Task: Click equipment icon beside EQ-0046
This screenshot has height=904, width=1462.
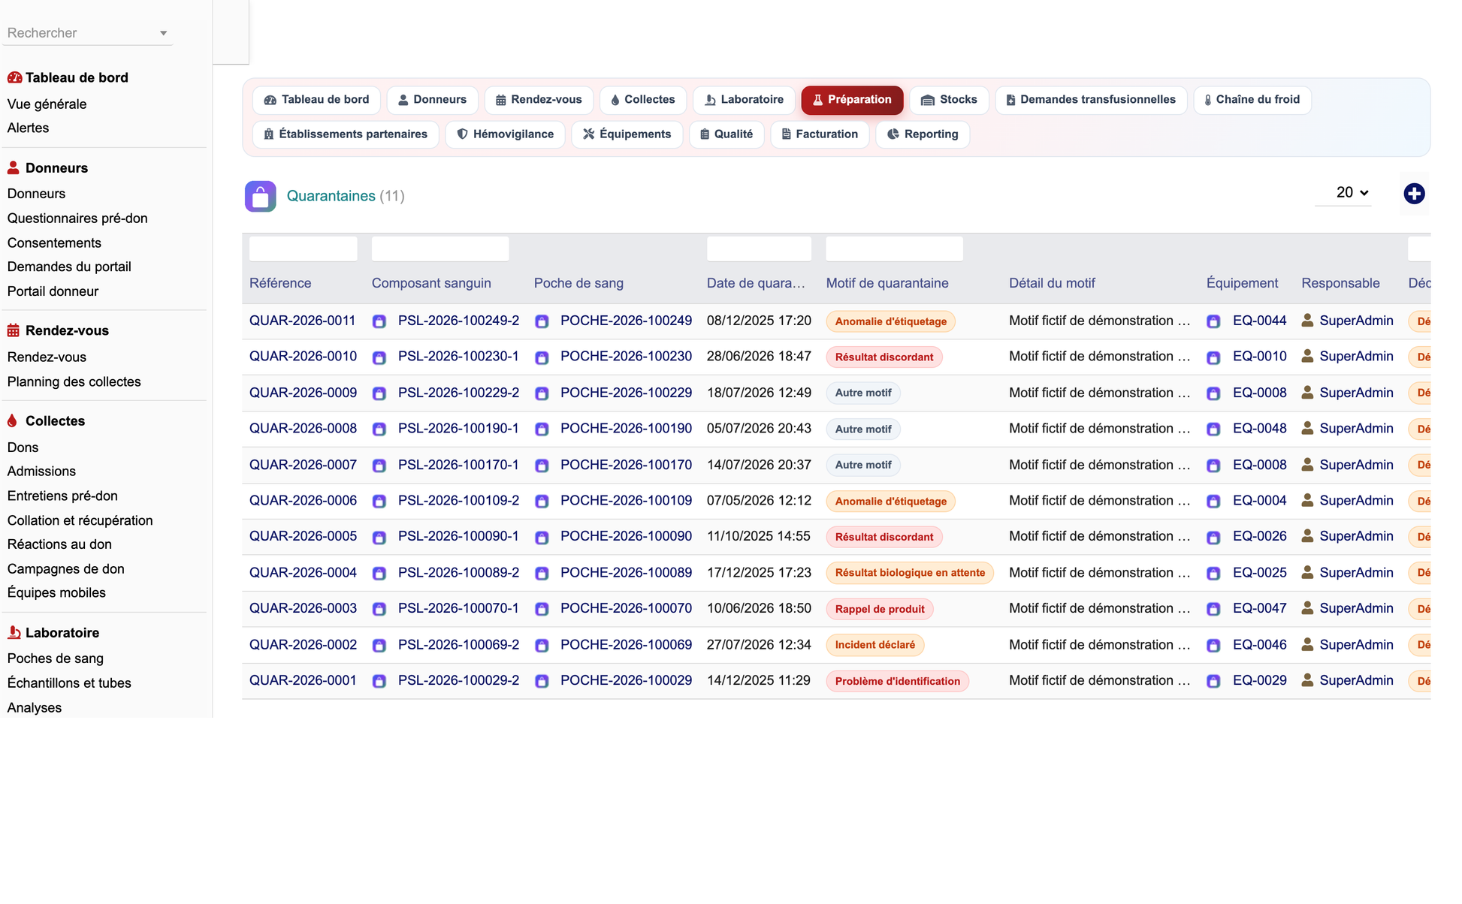Action: (1213, 646)
